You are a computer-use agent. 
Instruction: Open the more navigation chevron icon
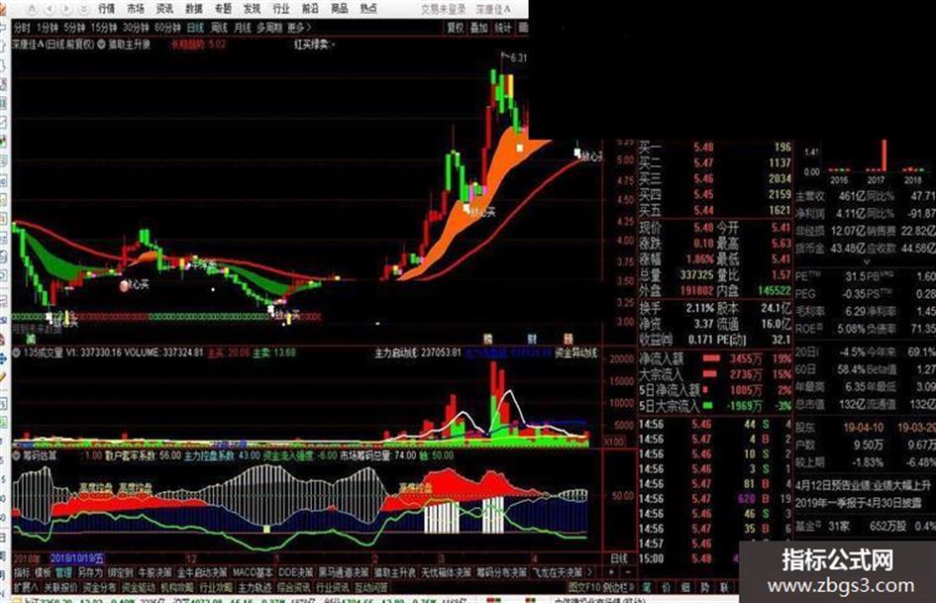pos(83,9)
